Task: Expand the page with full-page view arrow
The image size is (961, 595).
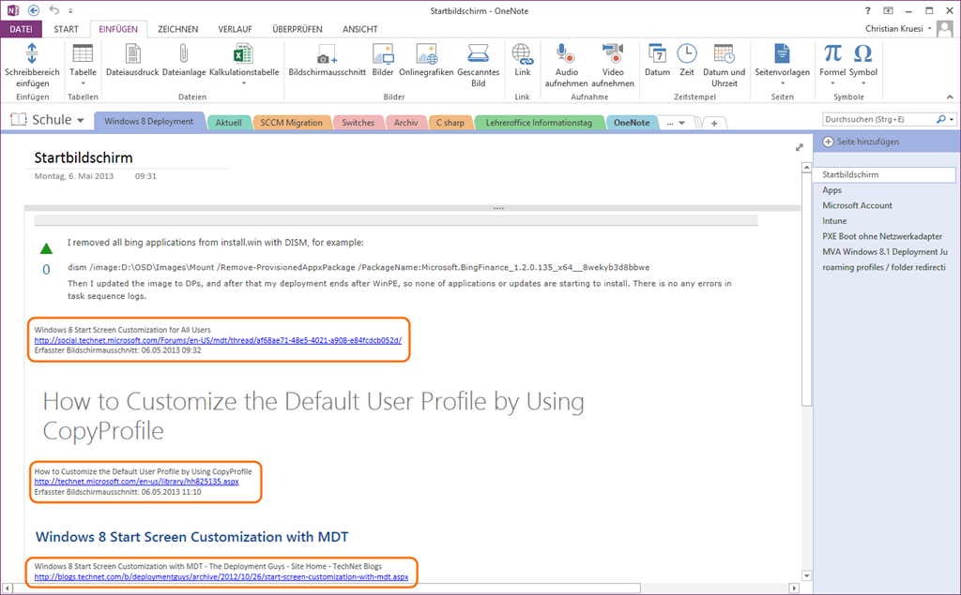Action: coord(799,147)
